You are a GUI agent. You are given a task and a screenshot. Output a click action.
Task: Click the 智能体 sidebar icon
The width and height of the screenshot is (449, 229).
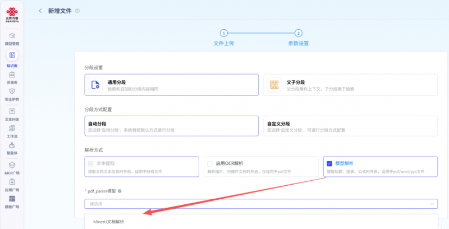click(x=12, y=148)
